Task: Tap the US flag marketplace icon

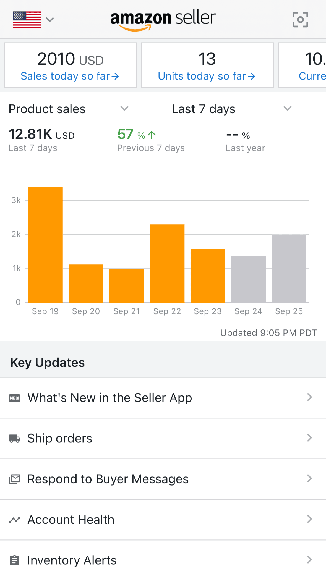Action: click(27, 20)
